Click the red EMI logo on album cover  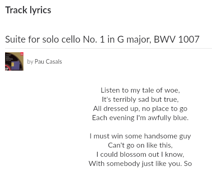pos(22,54)
